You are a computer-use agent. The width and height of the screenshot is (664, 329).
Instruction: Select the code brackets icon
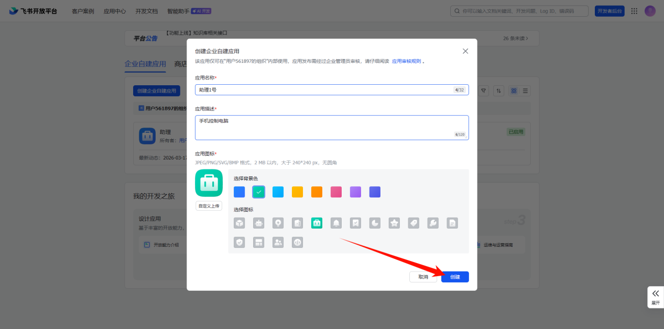tap(297, 243)
